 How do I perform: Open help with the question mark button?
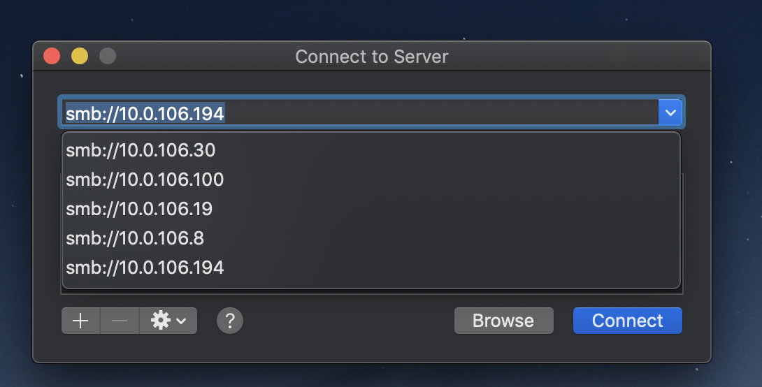pos(230,321)
